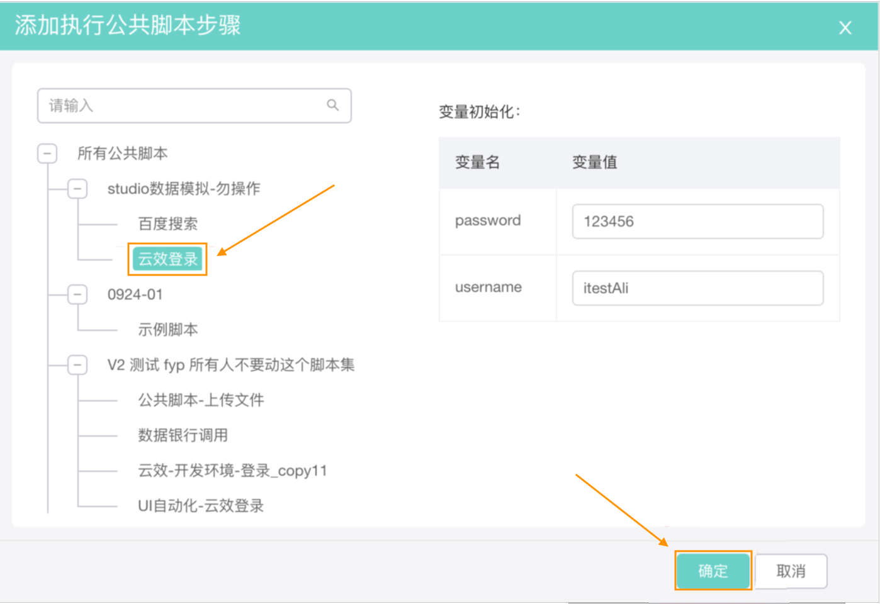Image resolution: width=880 pixels, height=604 pixels.
Task: Click the 0924-01 folder label
Action: [135, 294]
